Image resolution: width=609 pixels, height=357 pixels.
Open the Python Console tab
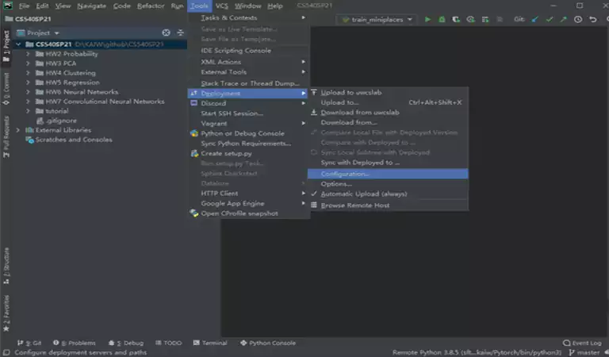[x=268, y=343]
